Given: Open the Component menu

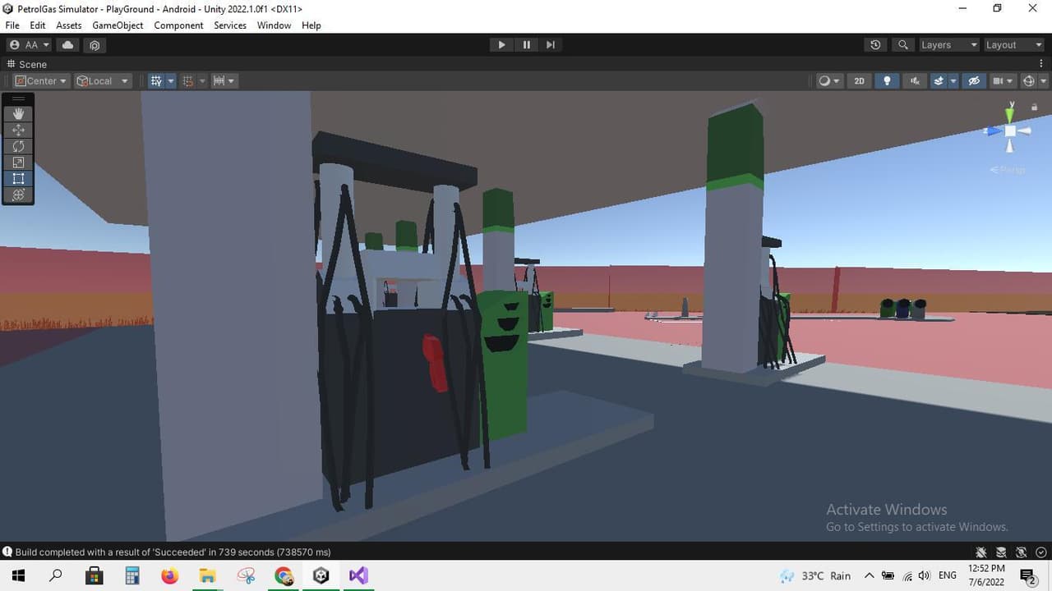Looking at the screenshot, I should [x=178, y=25].
